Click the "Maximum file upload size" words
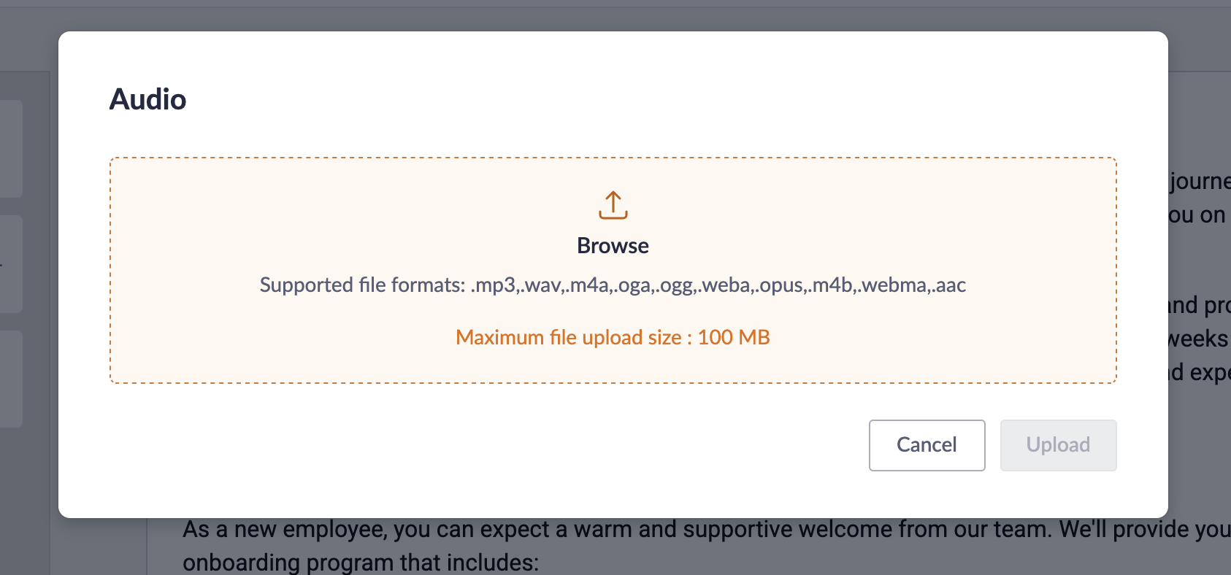Image resolution: width=1231 pixels, height=575 pixels. point(568,337)
